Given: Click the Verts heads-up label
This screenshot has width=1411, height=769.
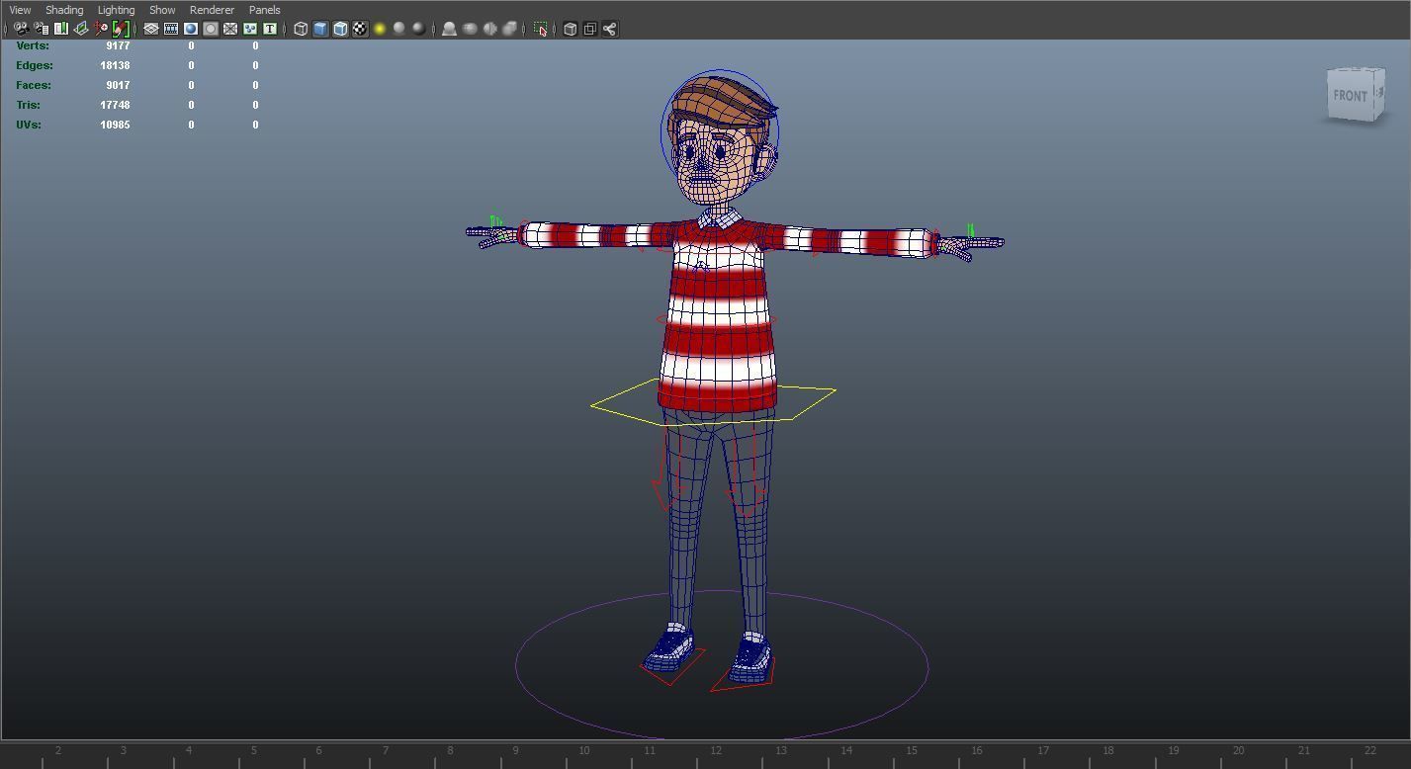Looking at the screenshot, I should [x=32, y=45].
